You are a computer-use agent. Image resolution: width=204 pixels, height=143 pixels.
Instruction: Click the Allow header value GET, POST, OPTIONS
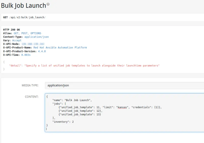point(27,33)
